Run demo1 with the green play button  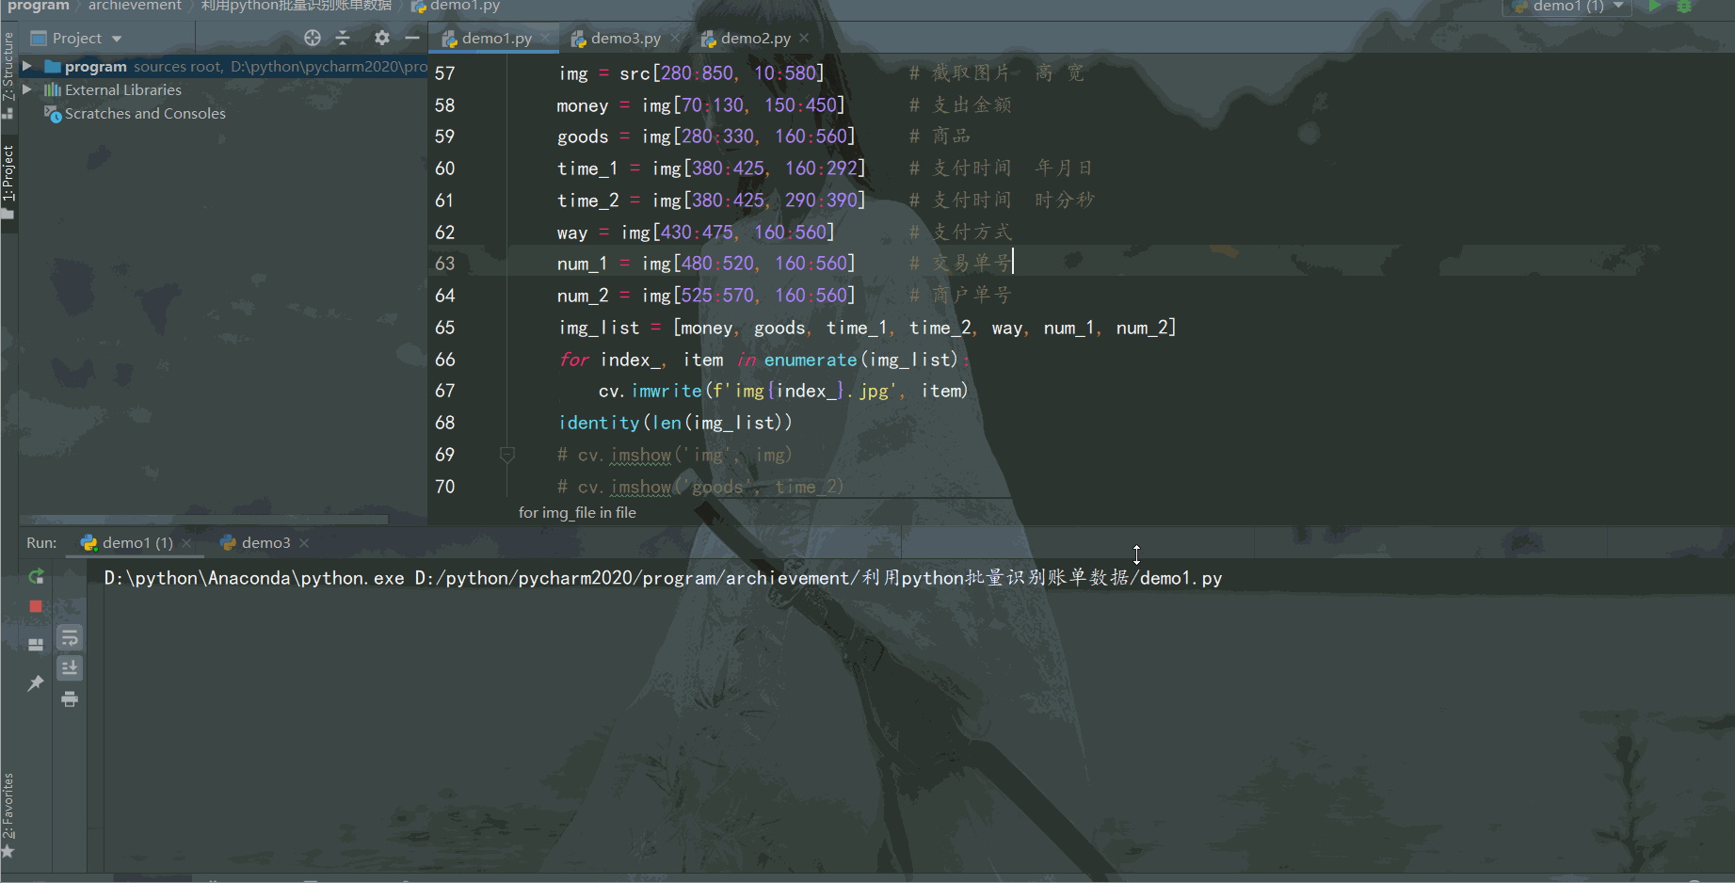click(1654, 7)
